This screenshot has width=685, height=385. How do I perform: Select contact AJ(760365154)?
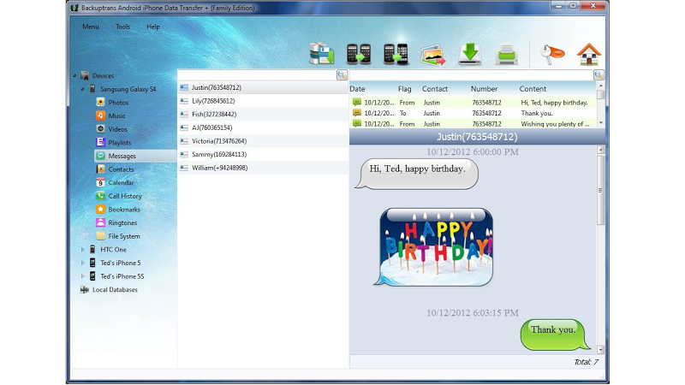click(263, 127)
